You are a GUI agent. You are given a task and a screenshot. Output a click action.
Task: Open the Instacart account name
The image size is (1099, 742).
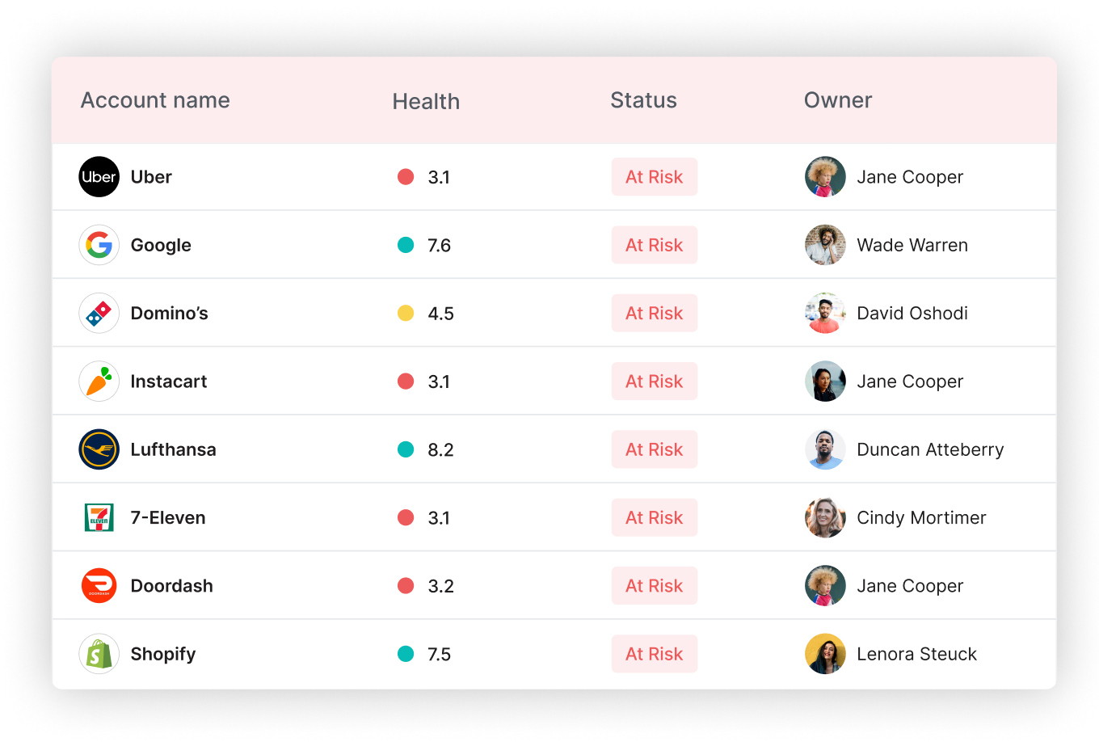pos(169,382)
